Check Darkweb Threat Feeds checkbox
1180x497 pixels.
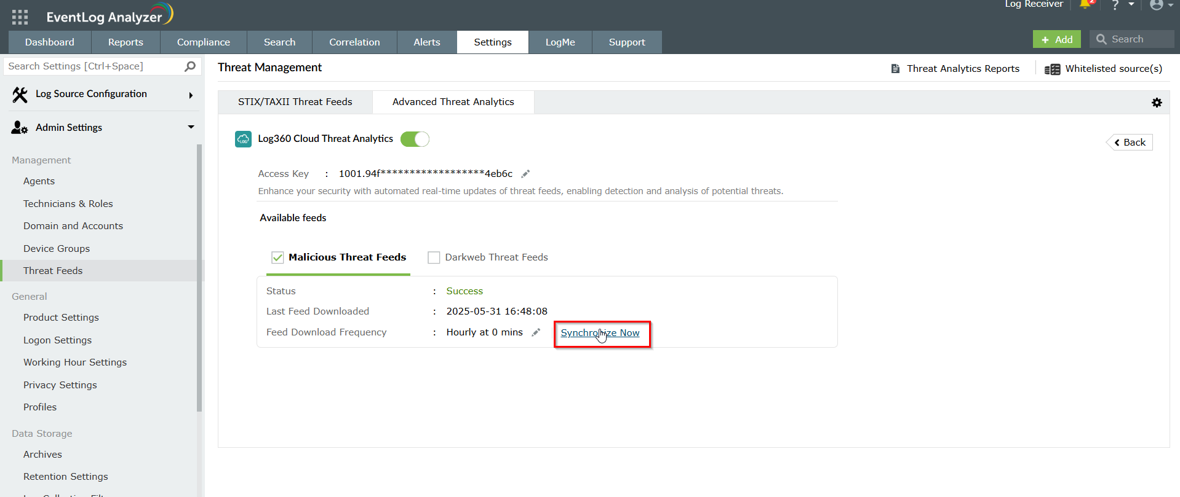434,257
